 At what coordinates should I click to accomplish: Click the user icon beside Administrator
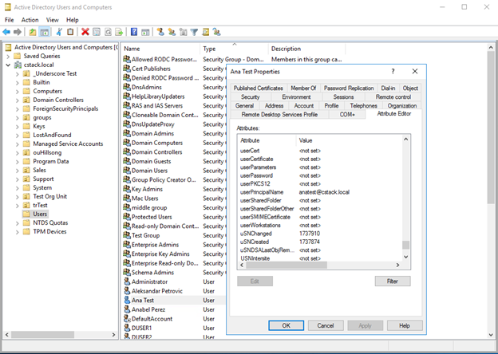[x=127, y=281]
